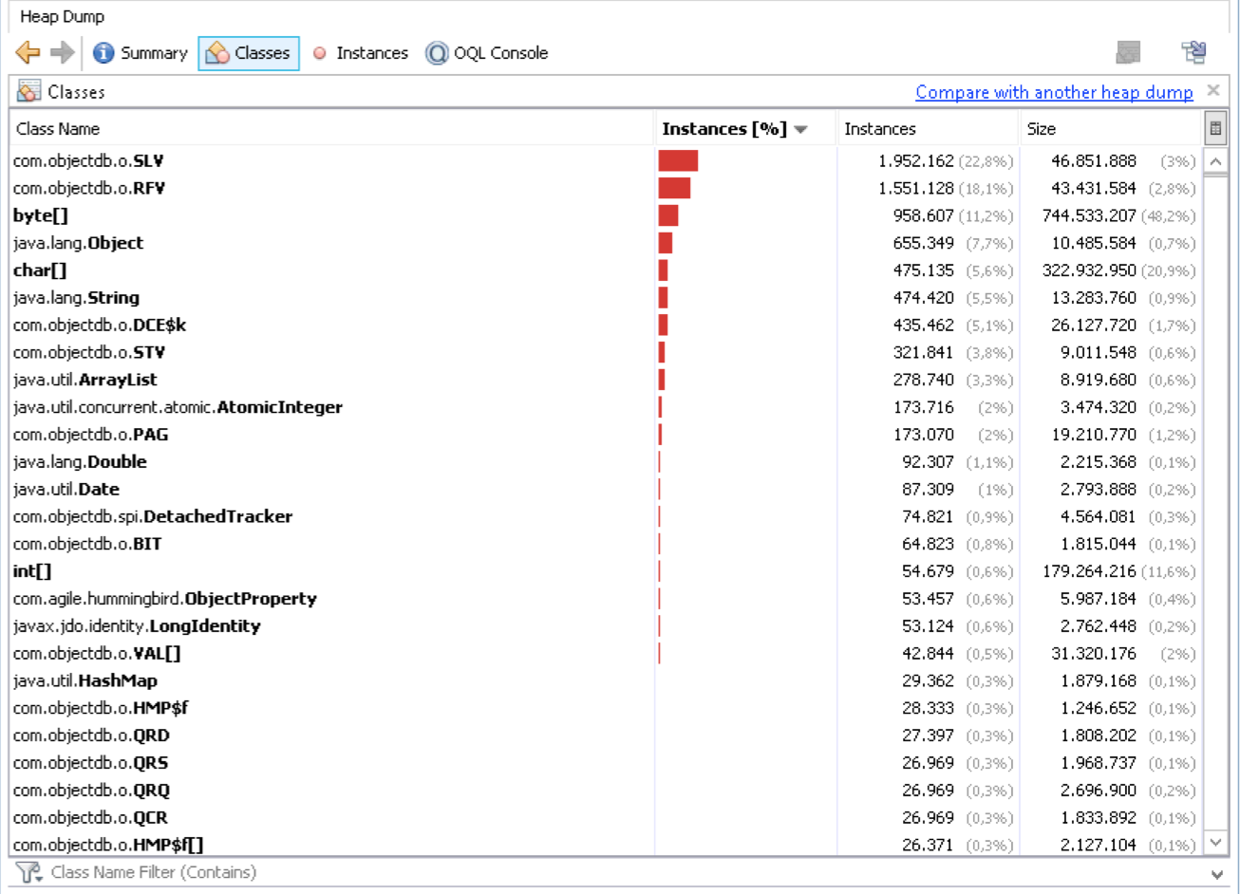
Task: Select the java.lang.Double row
Action: 607,462
